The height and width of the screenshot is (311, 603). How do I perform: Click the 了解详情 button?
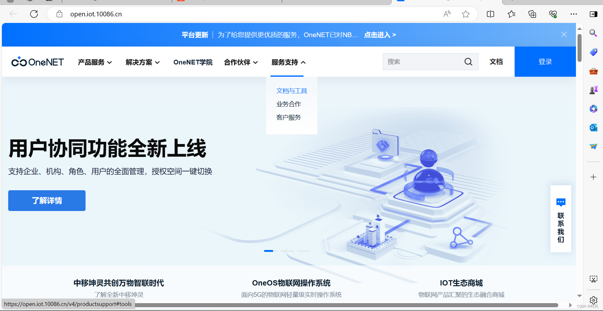(x=47, y=201)
